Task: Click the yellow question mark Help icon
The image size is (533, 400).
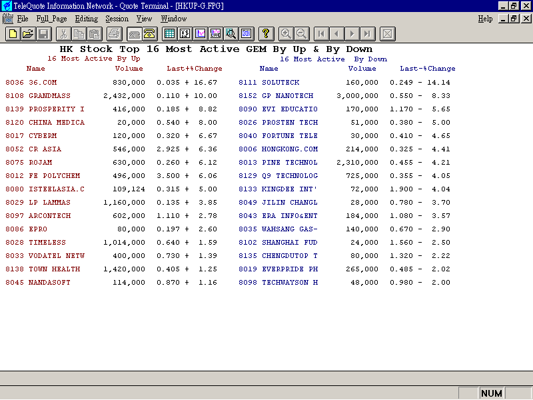Action: (x=266, y=34)
